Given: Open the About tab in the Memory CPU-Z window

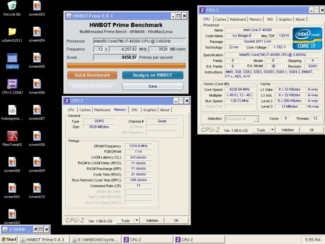Looking at the screenshot, I should 165,110.
